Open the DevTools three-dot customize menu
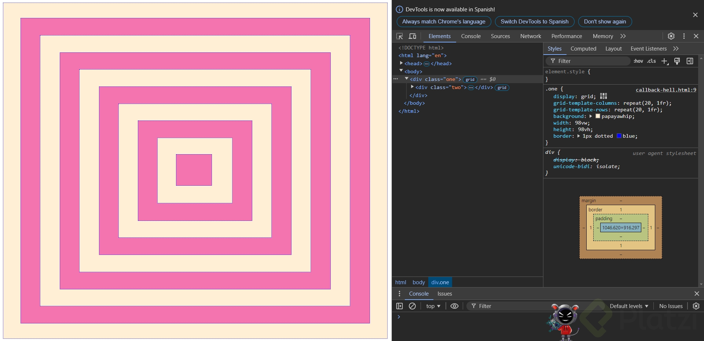Screen dimensions: 704x341 (684, 36)
